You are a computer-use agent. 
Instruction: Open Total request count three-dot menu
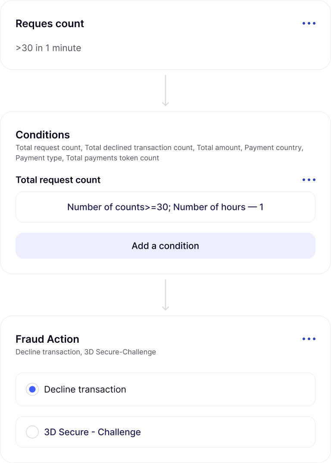(309, 180)
